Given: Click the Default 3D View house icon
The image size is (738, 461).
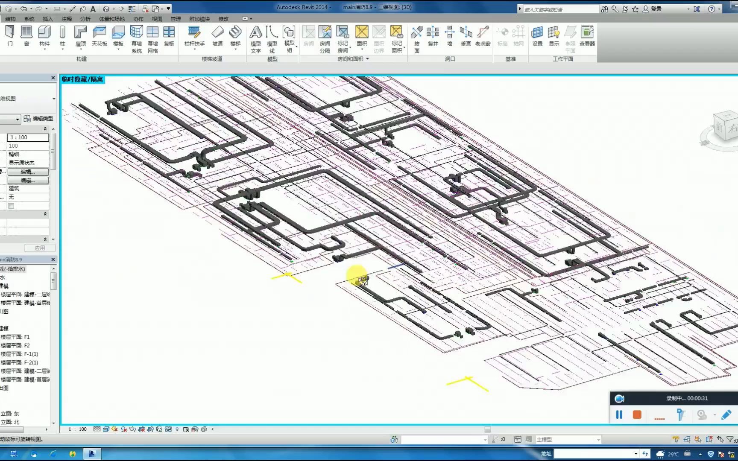Looking at the screenshot, I should click(106, 9).
